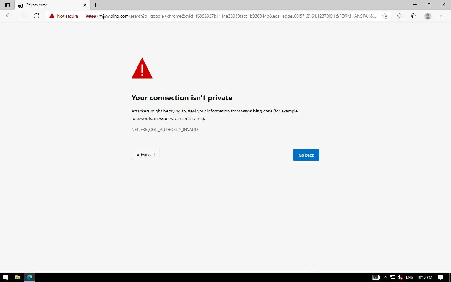The width and height of the screenshot is (451, 282).
Task: Open File Explorer from taskbar
Action: [18, 277]
